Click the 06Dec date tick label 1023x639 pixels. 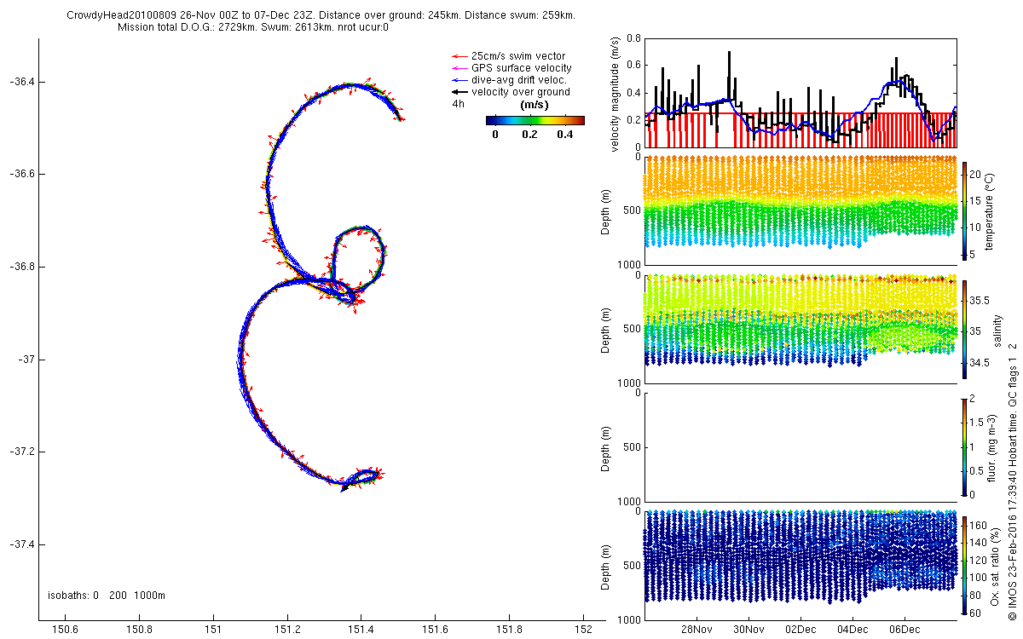click(905, 630)
